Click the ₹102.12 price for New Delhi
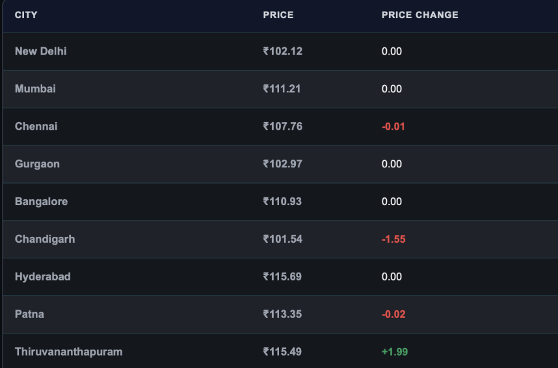 tap(282, 51)
